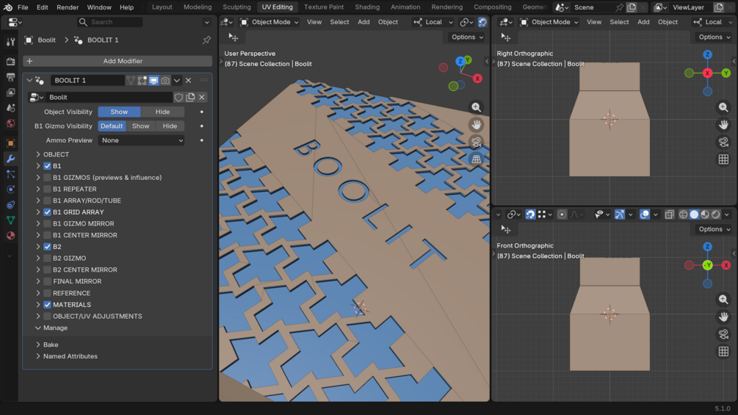Set B1 Gizmo Visibility to Hide
The width and height of the screenshot is (738, 415).
pos(170,126)
